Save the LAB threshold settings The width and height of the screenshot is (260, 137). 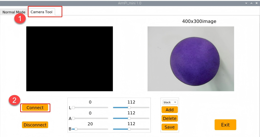pos(169,127)
